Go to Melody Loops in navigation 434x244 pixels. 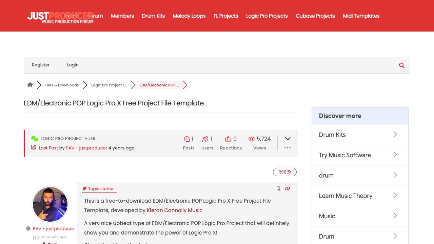[x=189, y=16]
